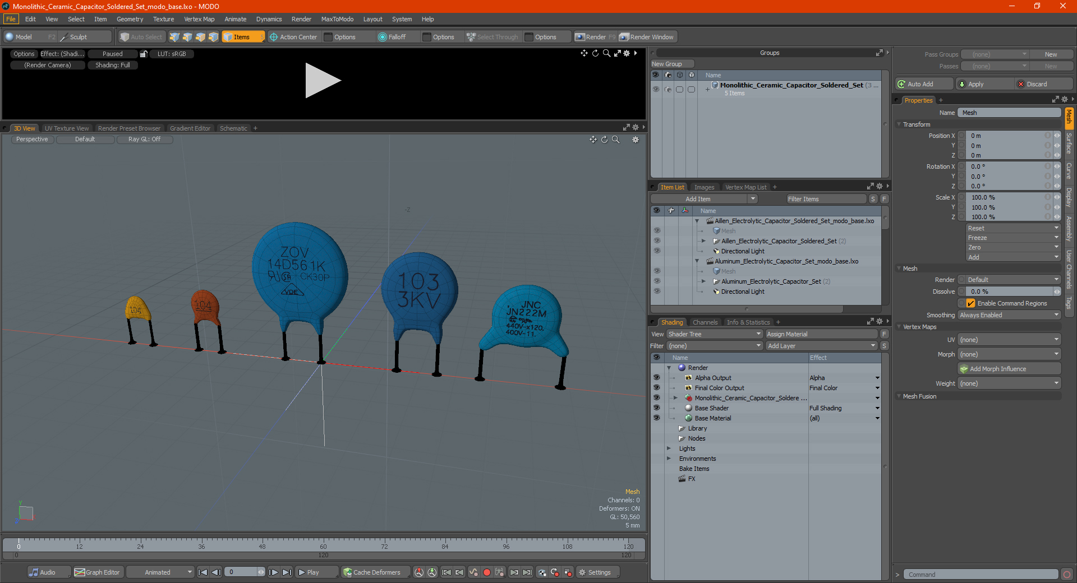This screenshot has width=1077, height=583.
Task: Click Add Morph Influence button
Action: 1009,369
